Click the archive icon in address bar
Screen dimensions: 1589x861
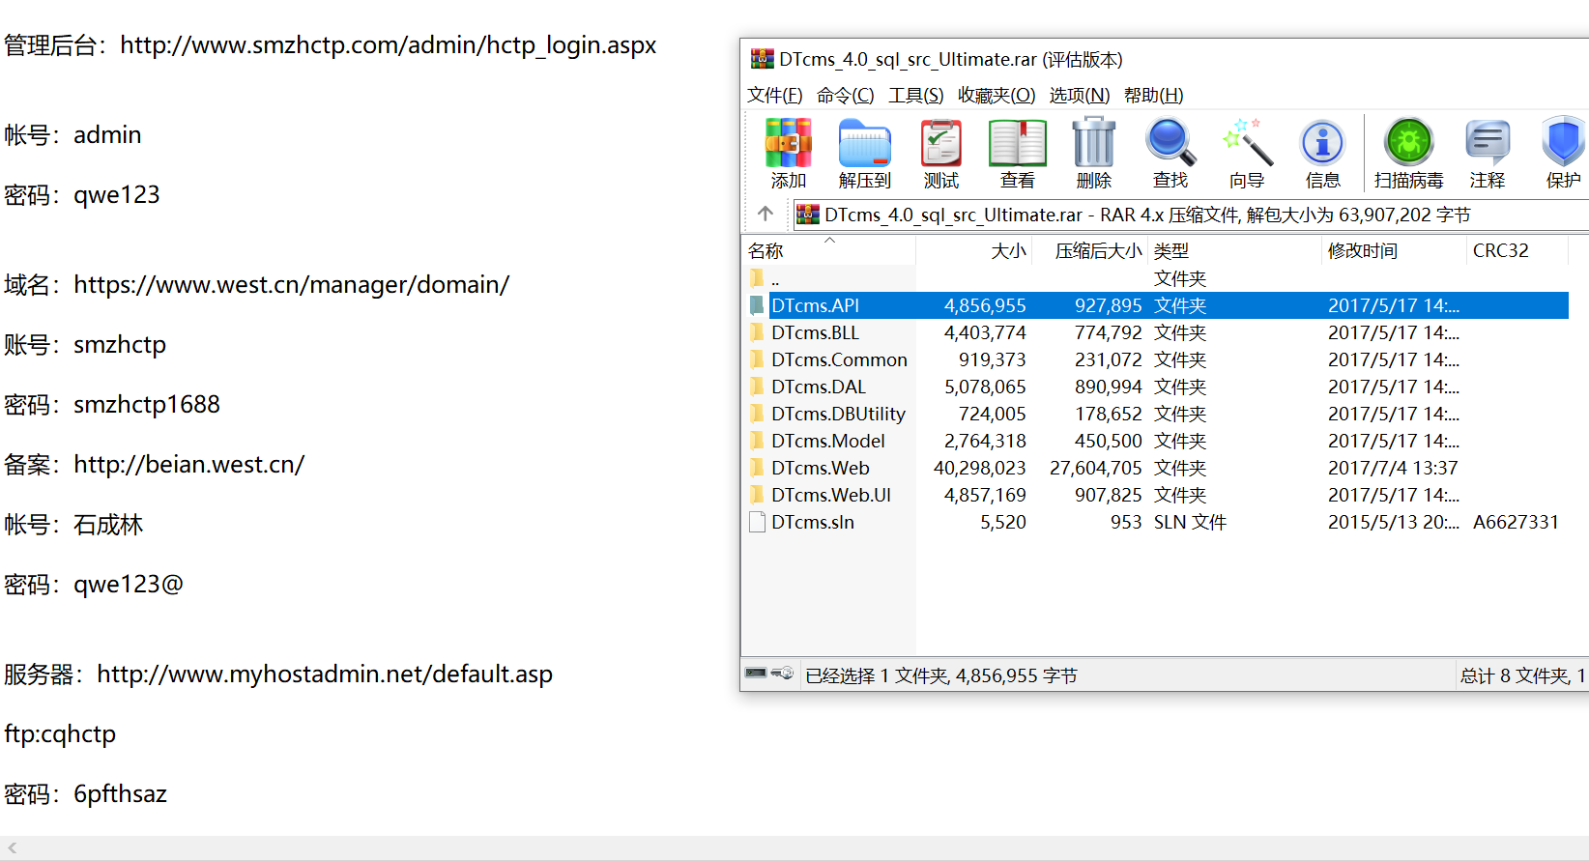[x=807, y=215]
